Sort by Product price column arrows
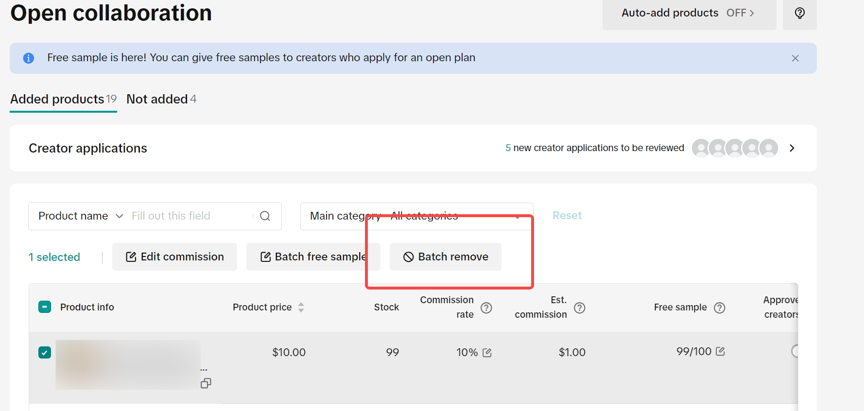Image resolution: width=864 pixels, height=411 pixels. [x=301, y=307]
